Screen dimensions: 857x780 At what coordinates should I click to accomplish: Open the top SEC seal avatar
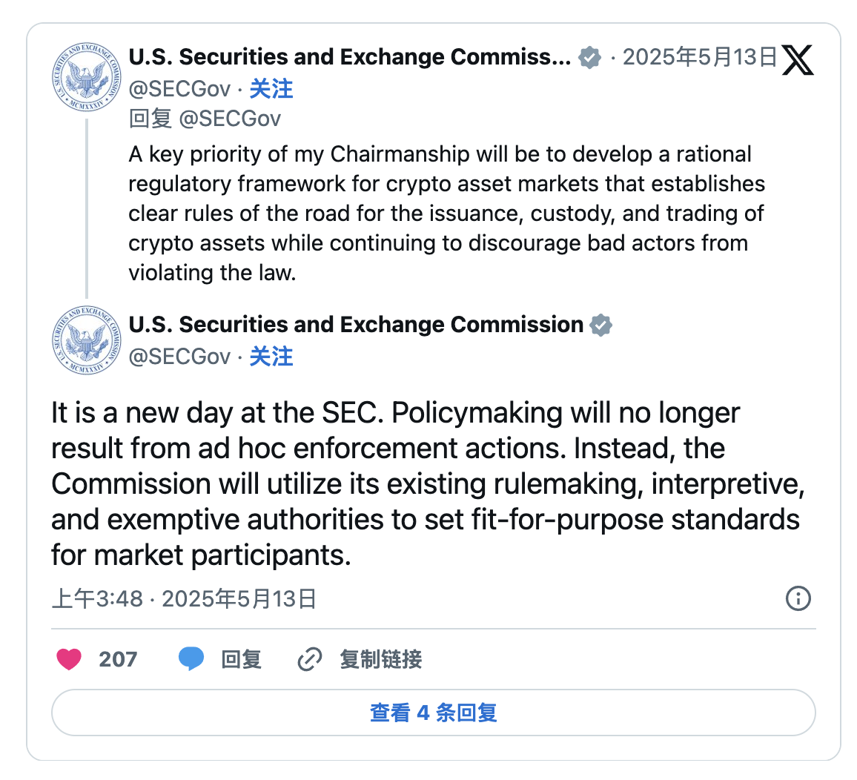coord(87,77)
